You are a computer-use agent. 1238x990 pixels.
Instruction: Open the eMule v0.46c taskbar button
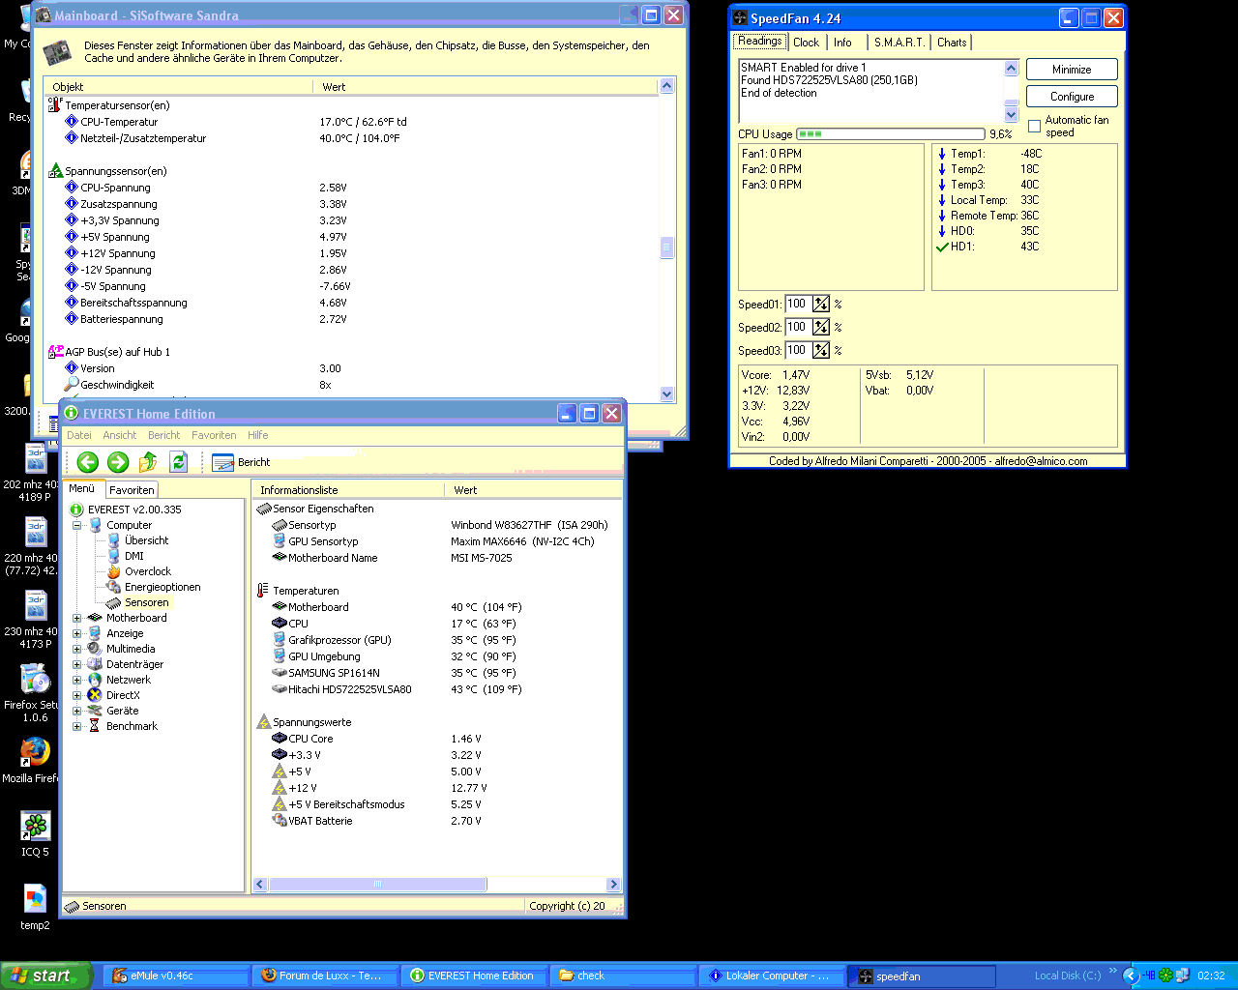[176, 975]
